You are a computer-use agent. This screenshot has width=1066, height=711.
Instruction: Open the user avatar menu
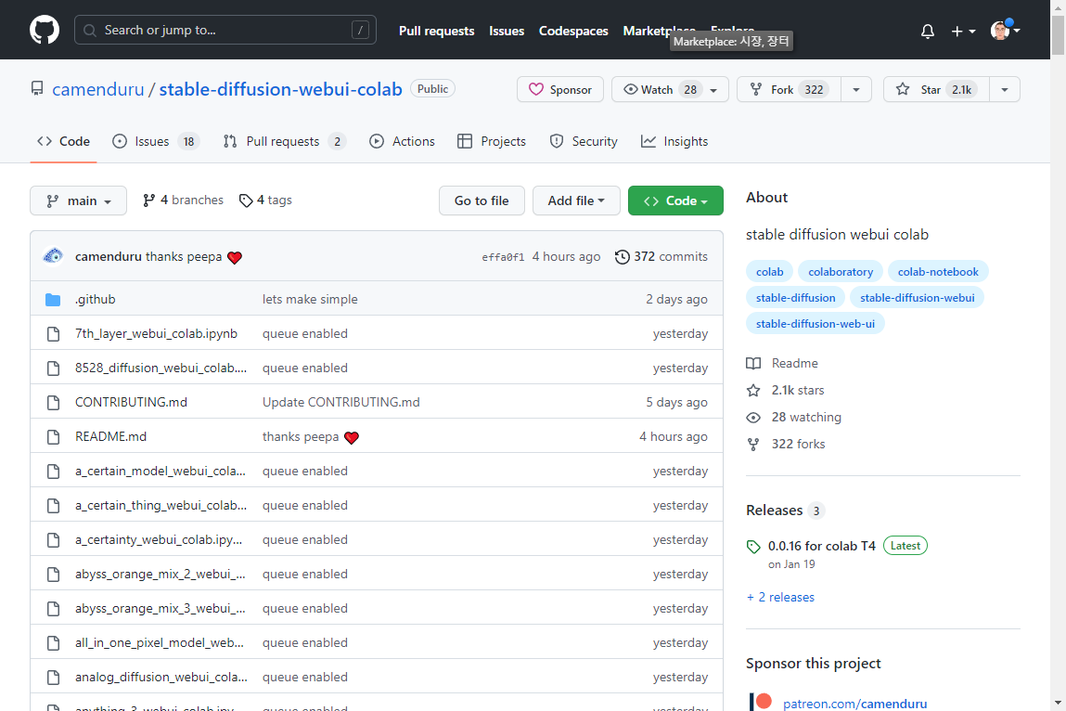pyautogui.click(x=1005, y=30)
